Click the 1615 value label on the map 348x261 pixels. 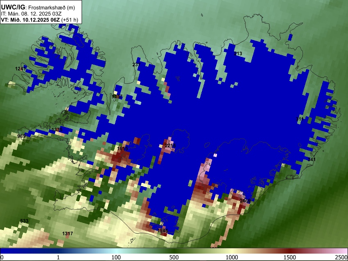pyautogui.click(x=122, y=148)
